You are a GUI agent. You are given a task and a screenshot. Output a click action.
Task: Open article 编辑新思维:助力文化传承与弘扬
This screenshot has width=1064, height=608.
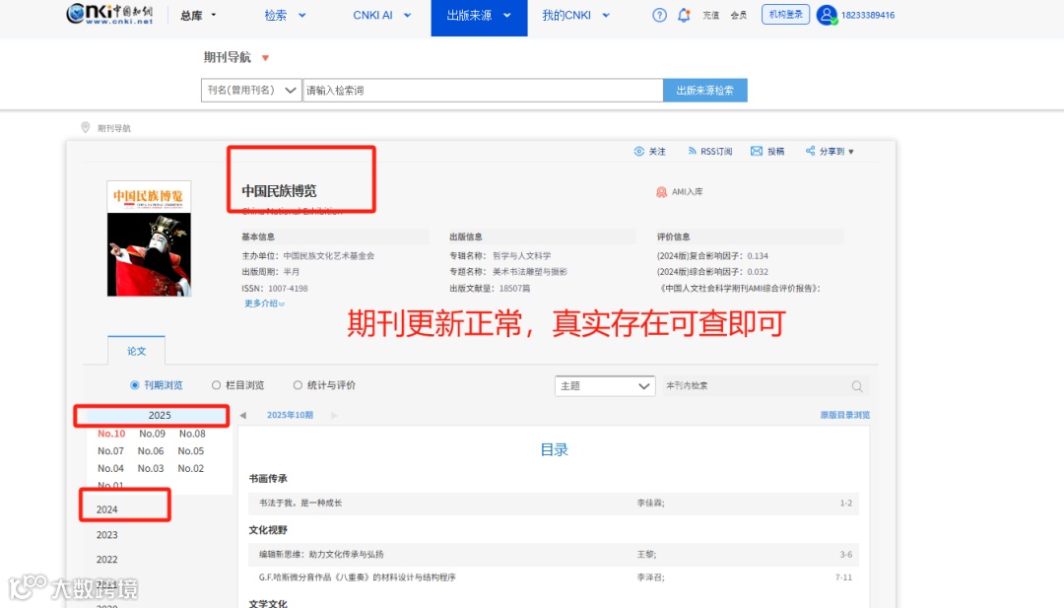coord(321,555)
